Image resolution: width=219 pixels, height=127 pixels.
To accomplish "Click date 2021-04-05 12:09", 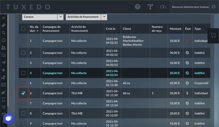I will (x=112, y=113).
